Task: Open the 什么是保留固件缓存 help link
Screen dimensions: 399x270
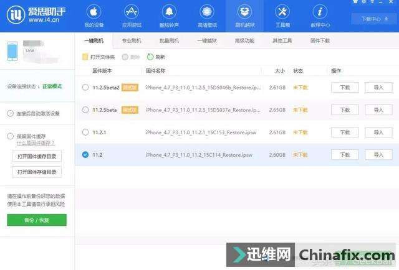Action: coord(37,143)
